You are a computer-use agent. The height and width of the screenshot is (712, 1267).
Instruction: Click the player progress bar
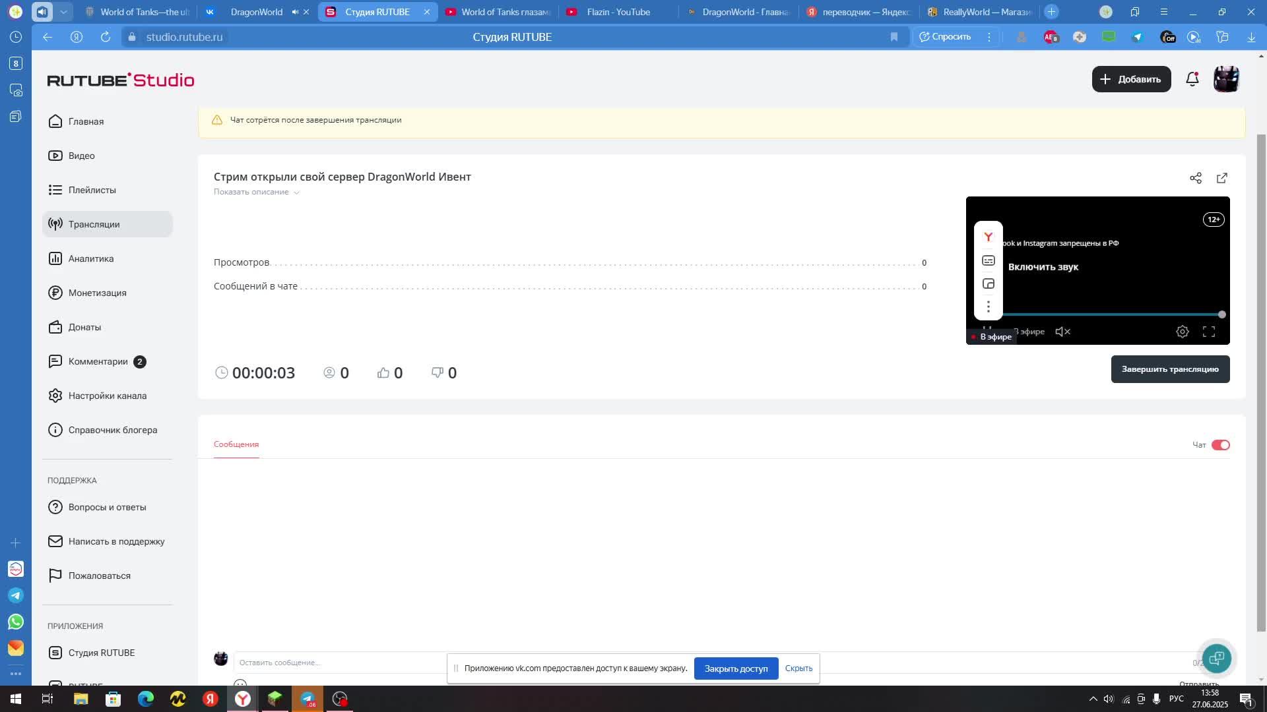pos(1112,314)
